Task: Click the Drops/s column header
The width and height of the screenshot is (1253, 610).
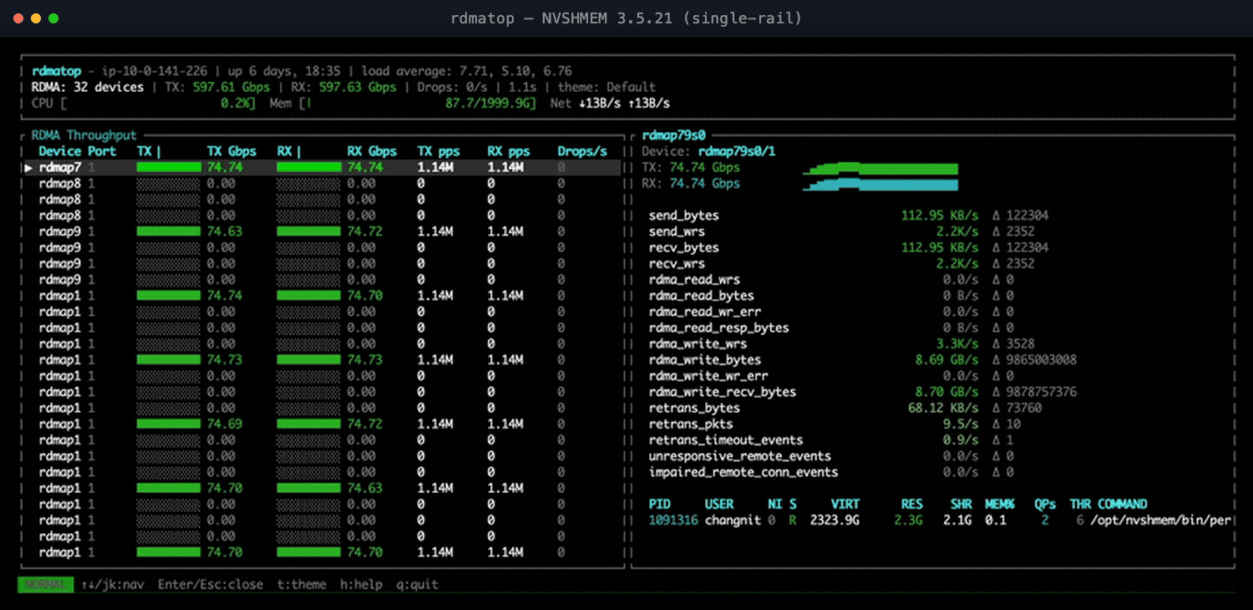Action: point(582,151)
